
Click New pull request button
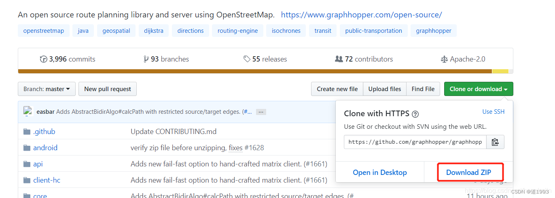(x=108, y=89)
